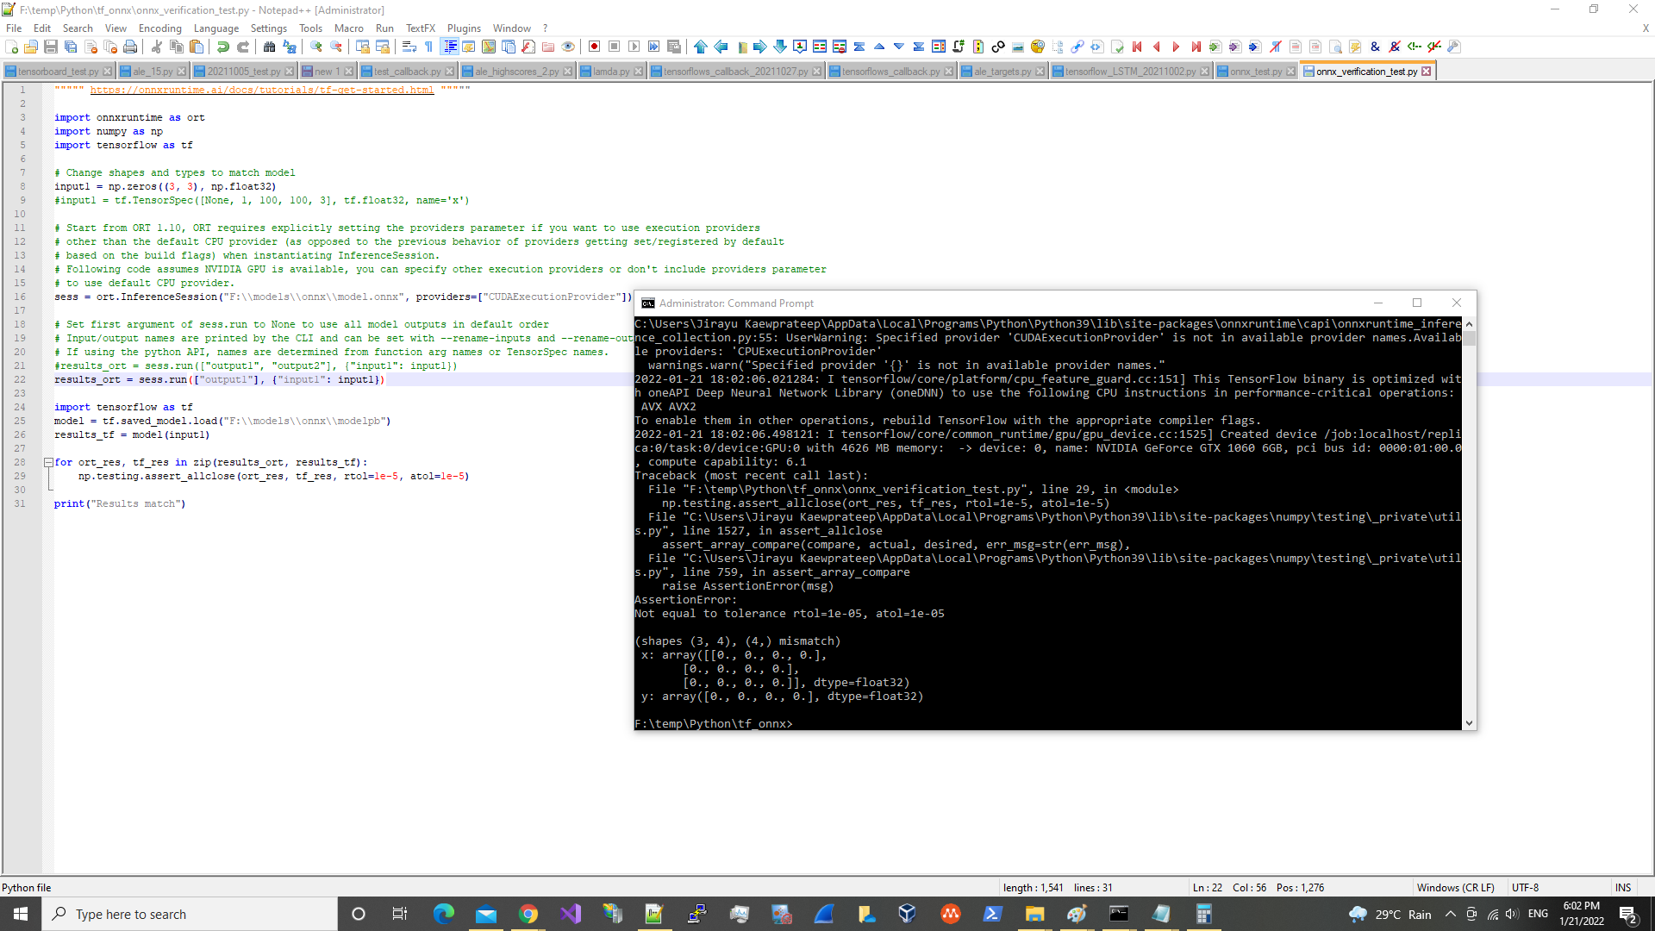Click the taskbar search box
Image resolution: width=1655 pixels, height=931 pixels.
(x=190, y=914)
